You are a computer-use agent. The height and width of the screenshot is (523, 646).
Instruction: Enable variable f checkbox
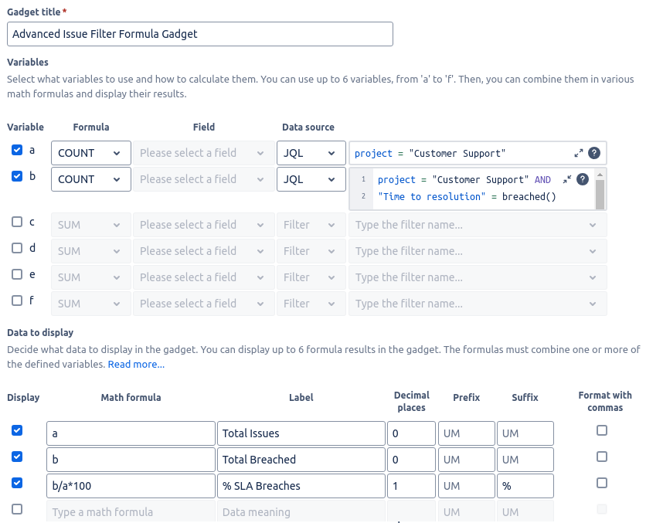pos(17,301)
